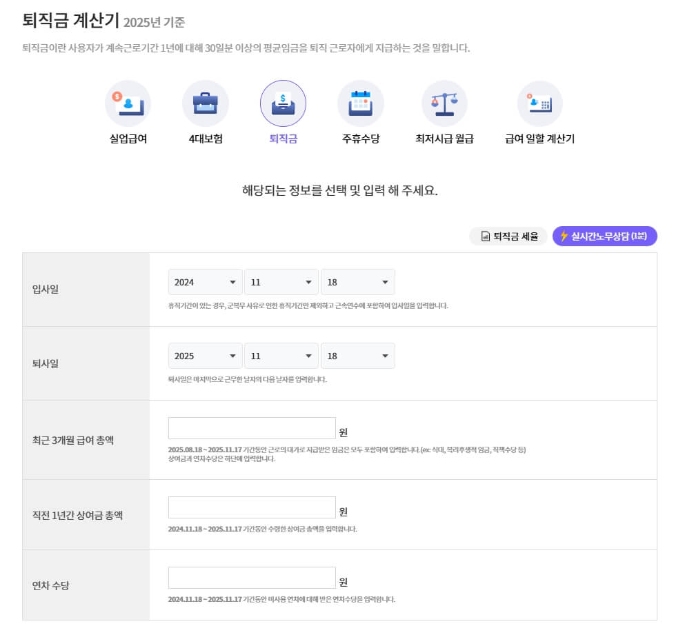Image resolution: width=685 pixels, height=626 pixels.
Task: Open the 퇴사일 year dropdown showing 2025
Action: 205,356
